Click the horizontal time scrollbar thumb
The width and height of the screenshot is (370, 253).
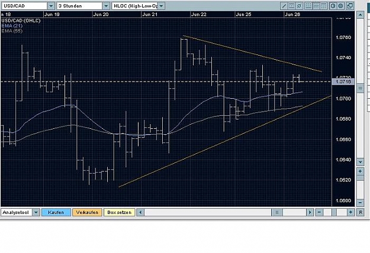point(277,212)
